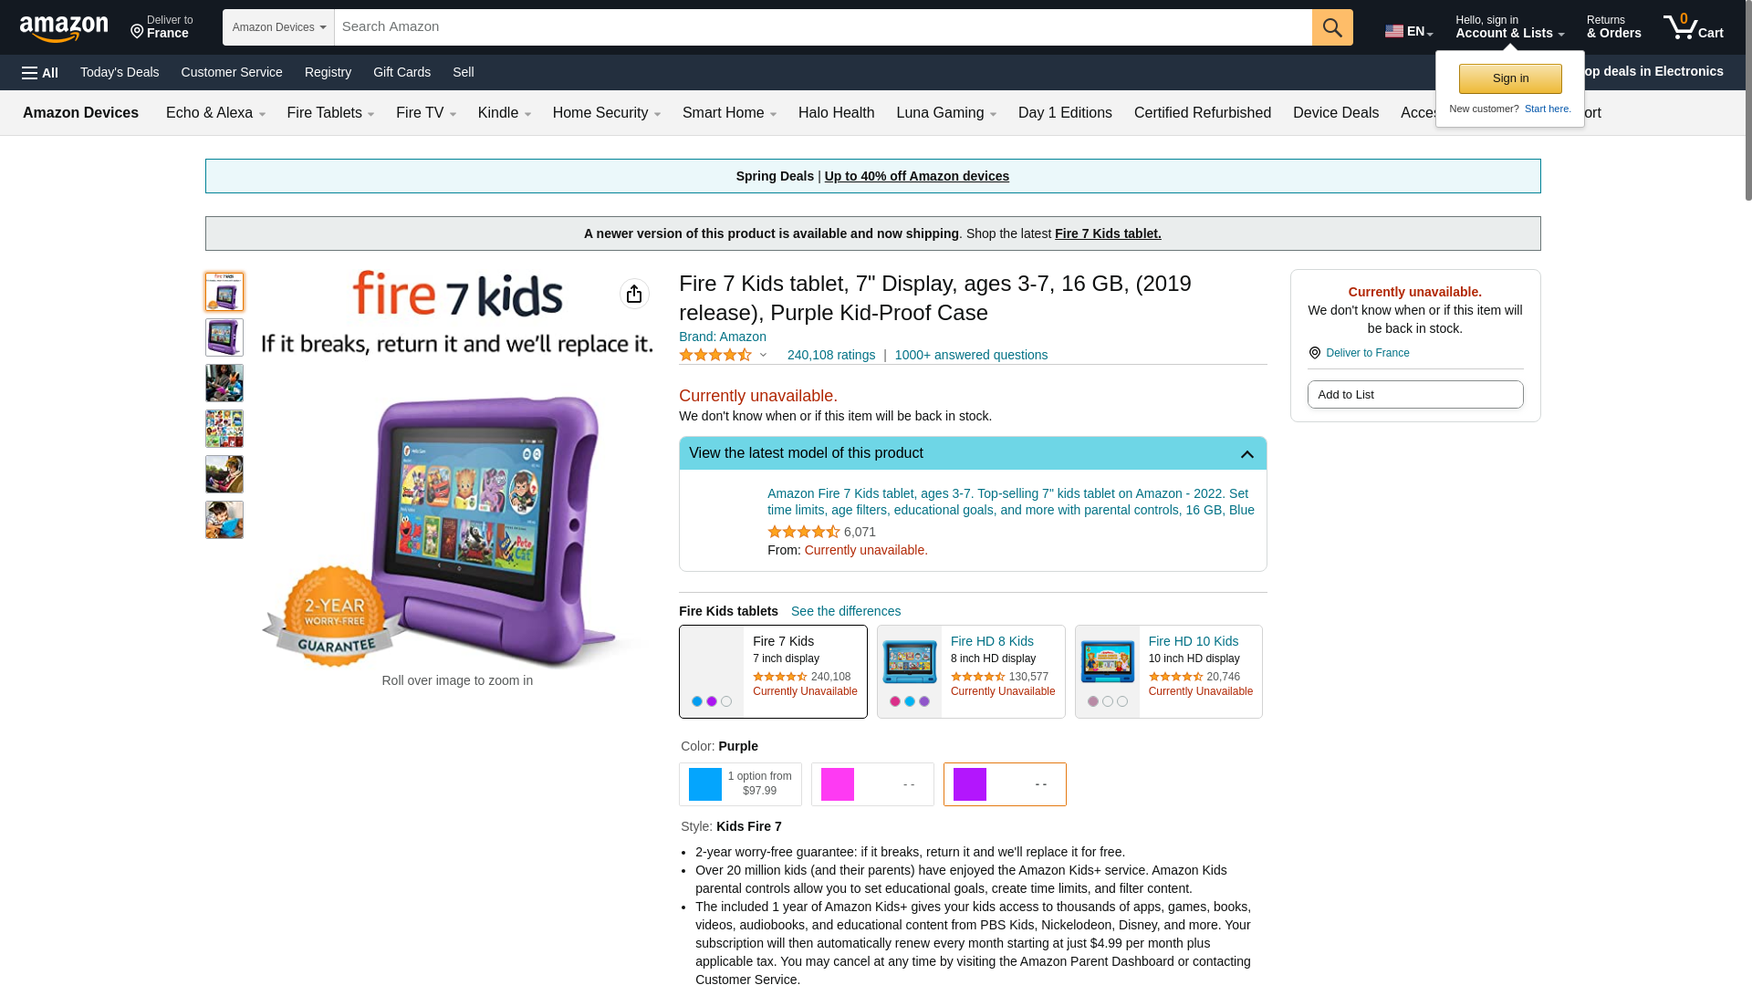Click the yellow Sign in button
The image size is (1752, 985).
coord(1510,78)
